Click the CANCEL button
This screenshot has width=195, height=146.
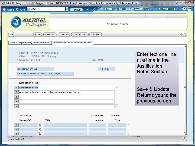[x=64, y=35]
